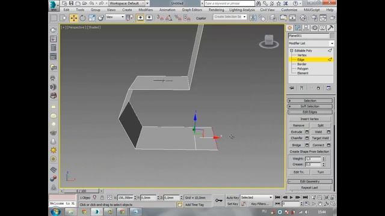Toggle the Selection Lock icon
The width and height of the screenshot is (385, 216).
(102, 197)
